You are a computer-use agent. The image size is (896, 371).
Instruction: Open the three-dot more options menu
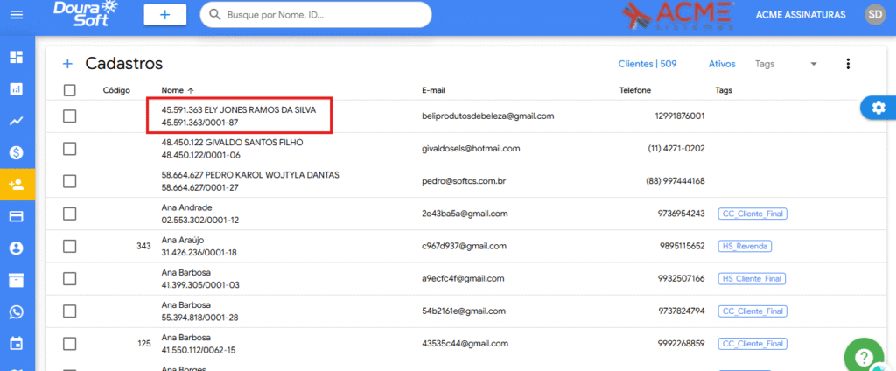847,64
